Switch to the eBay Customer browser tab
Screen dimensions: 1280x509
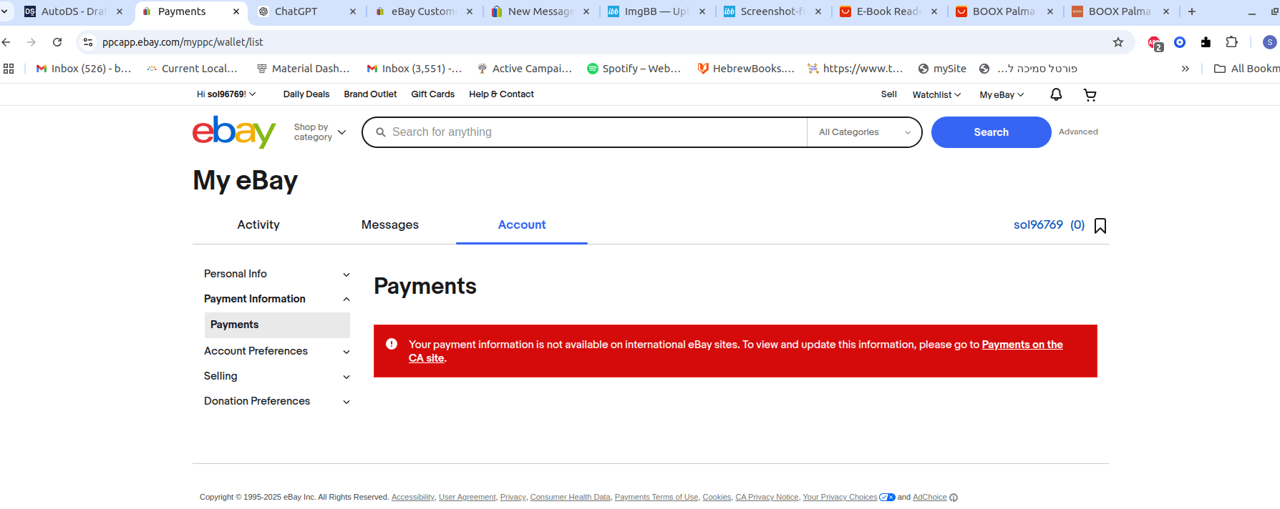423,11
